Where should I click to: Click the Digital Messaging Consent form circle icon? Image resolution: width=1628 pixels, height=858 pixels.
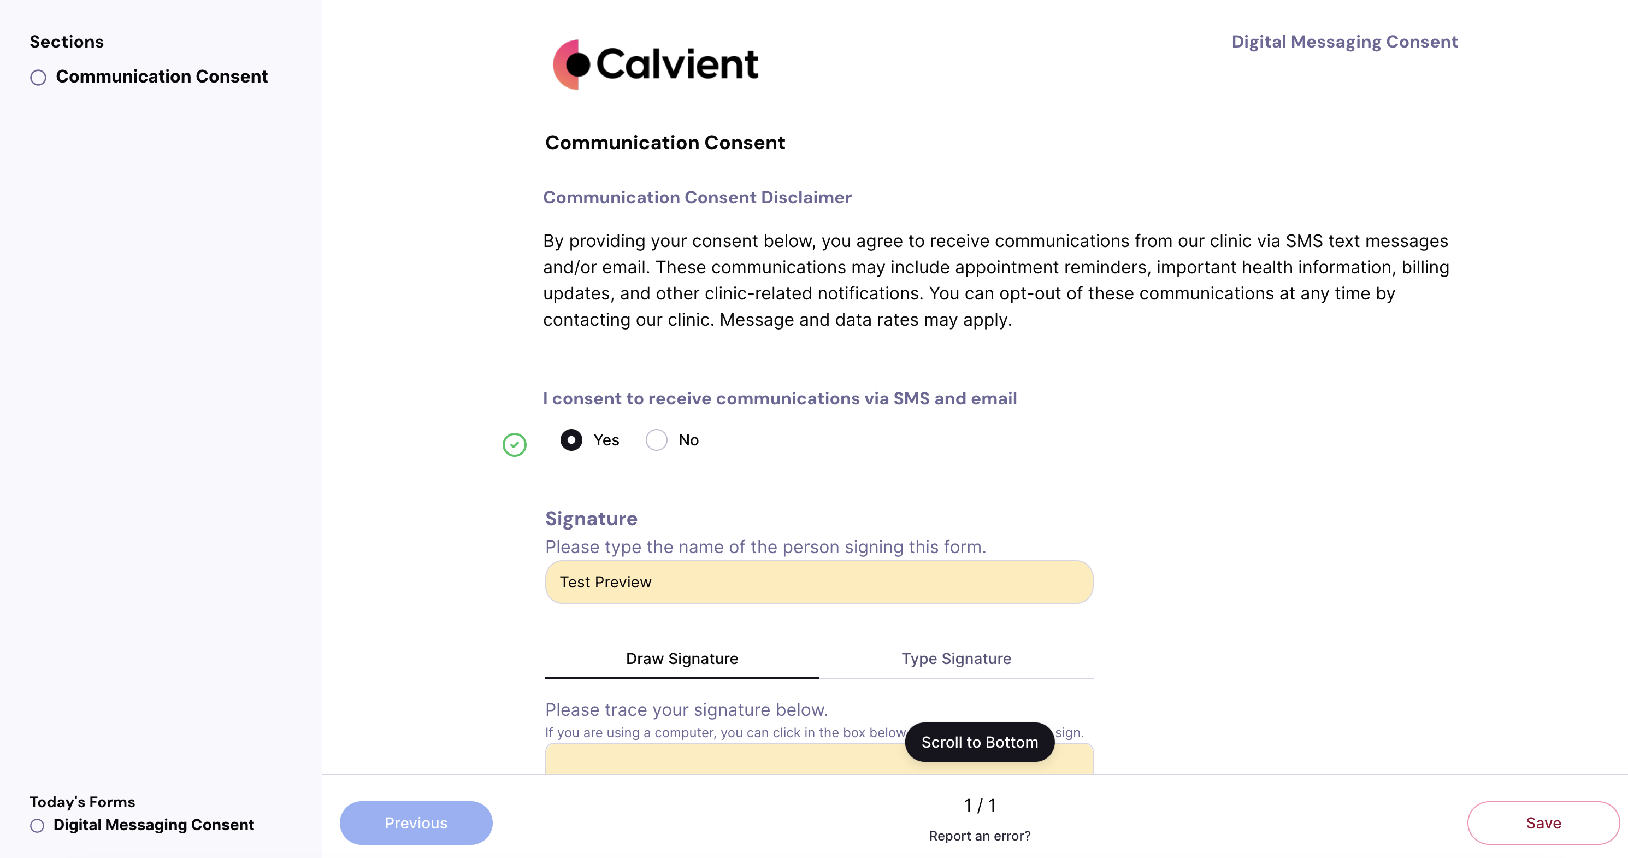[37, 826]
